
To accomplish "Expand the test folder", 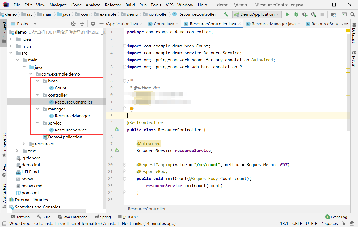I will point(17,151).
